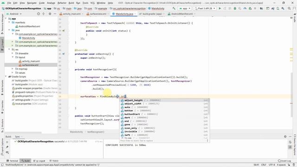Viewport: 297px width, 167px height.
Task: Open the Event Log
Action: 284,161
